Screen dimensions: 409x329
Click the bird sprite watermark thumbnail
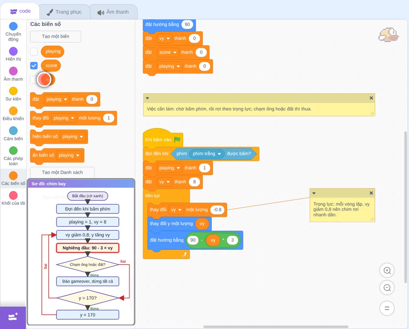point(389,35)
